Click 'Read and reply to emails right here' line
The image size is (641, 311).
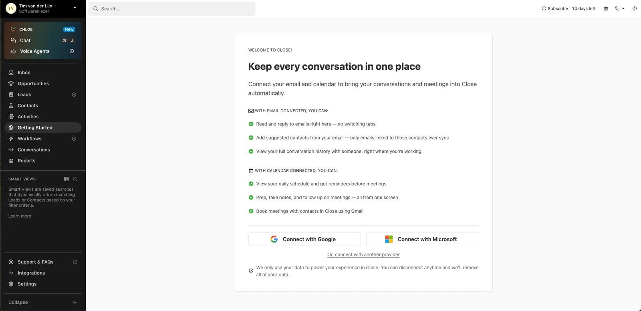coord(316,124)
